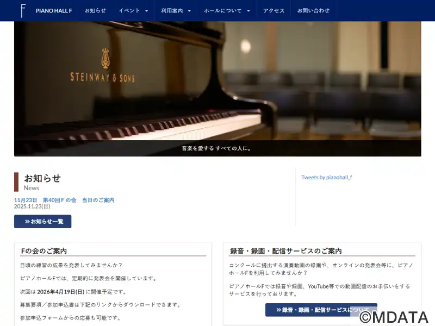Expand the ホールについて dropdown menu

pyautogui.click(x=227, y=11)
